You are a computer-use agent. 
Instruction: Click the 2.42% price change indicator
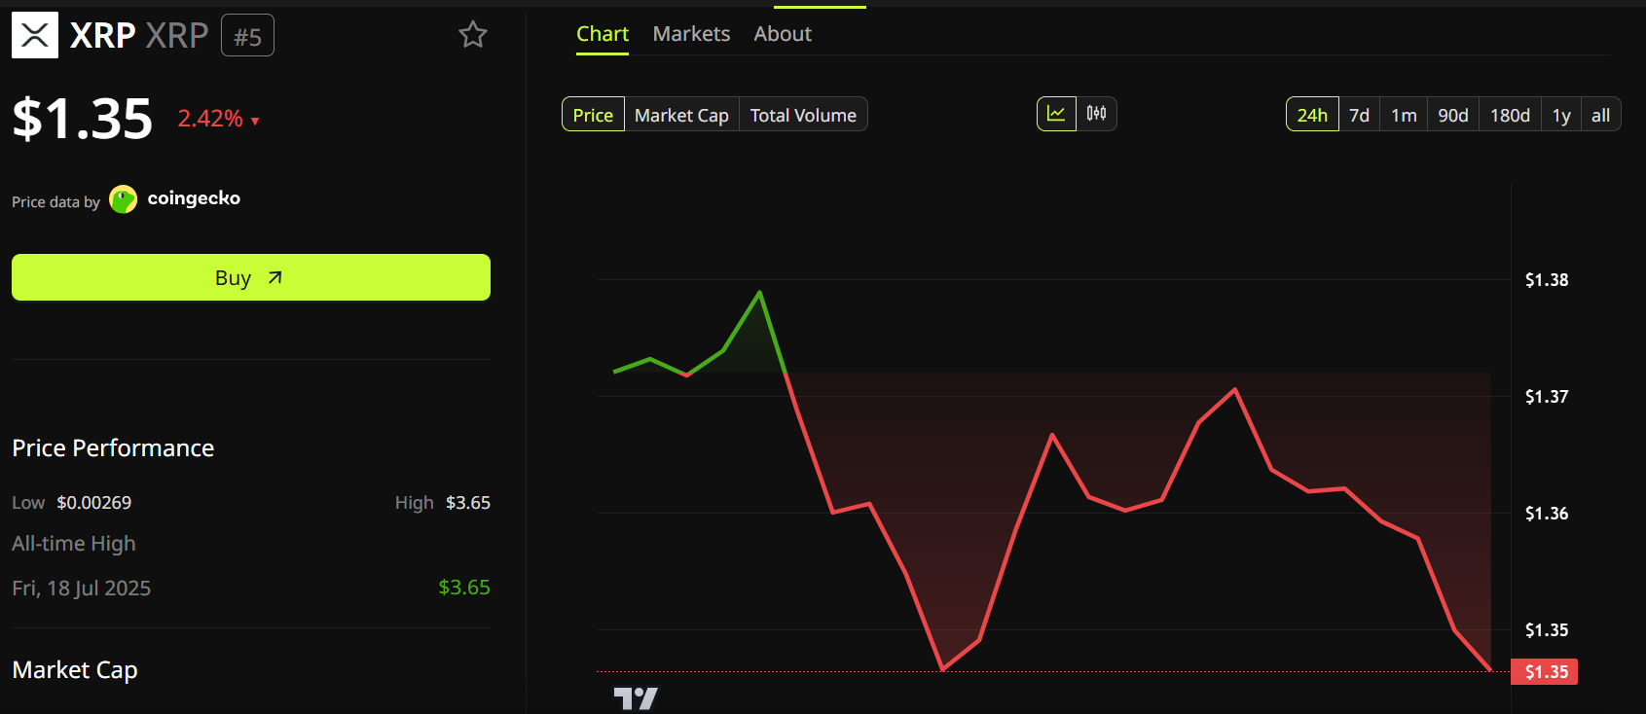click(218, 119)
